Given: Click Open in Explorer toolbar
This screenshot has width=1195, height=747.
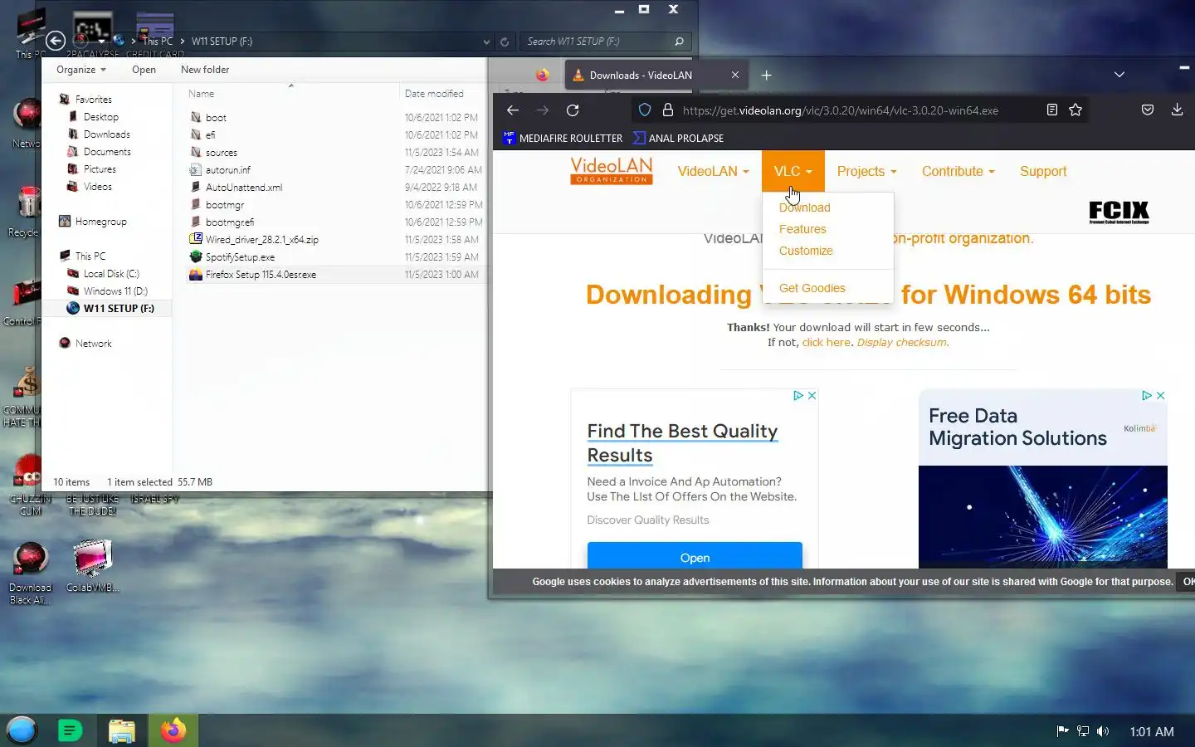Looking at the screenshot, I should pos(144,70).
